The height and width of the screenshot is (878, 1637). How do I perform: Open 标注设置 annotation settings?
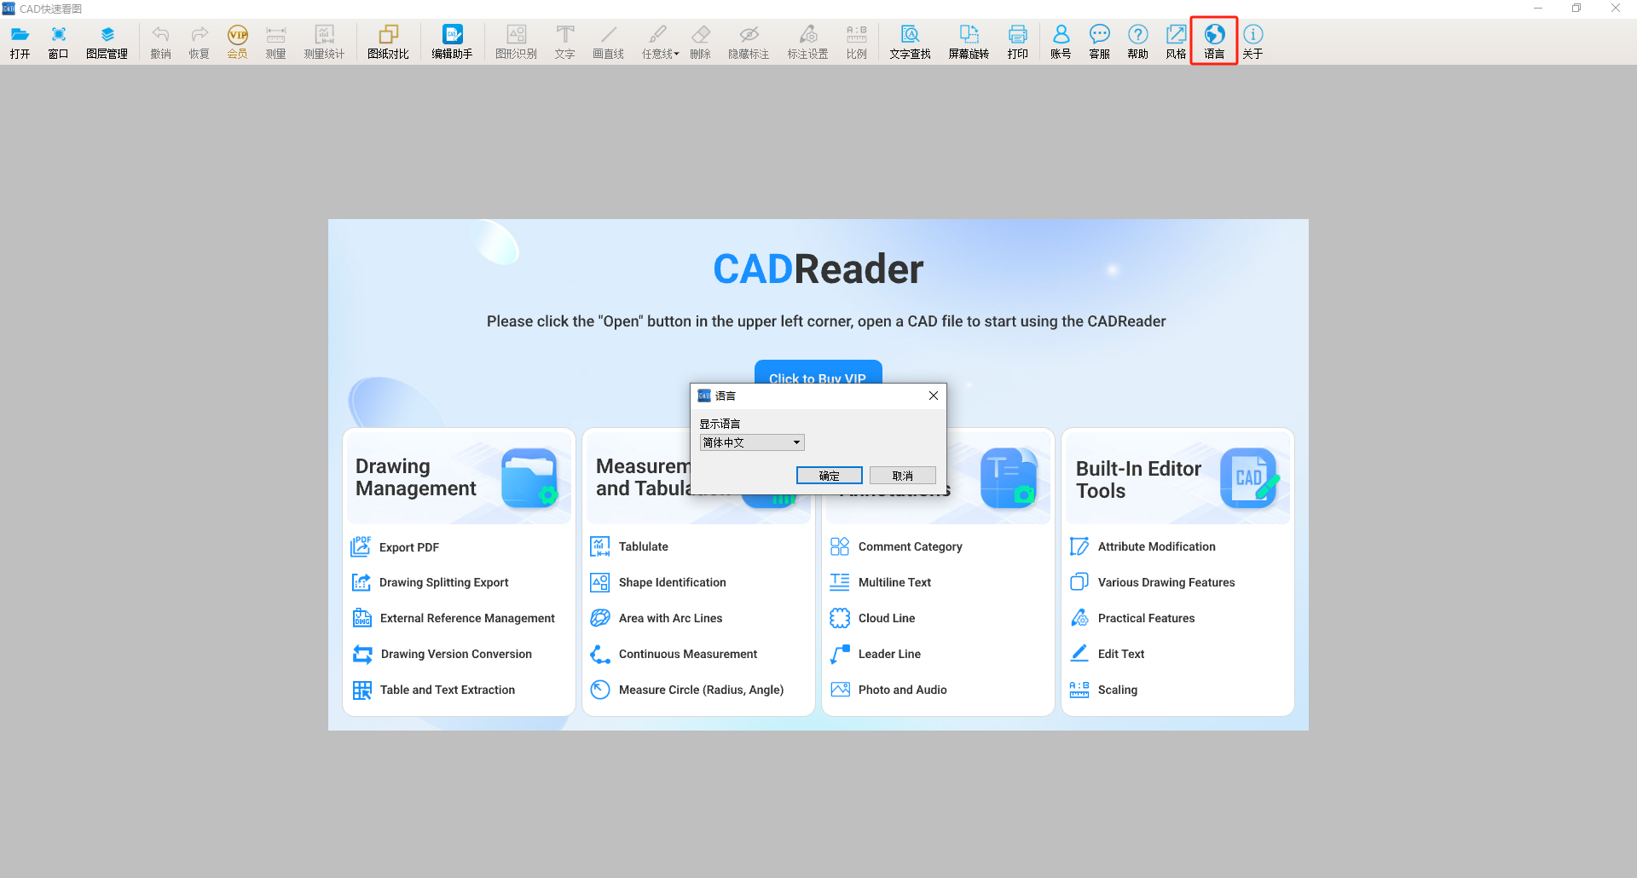(x=807, y=41)
